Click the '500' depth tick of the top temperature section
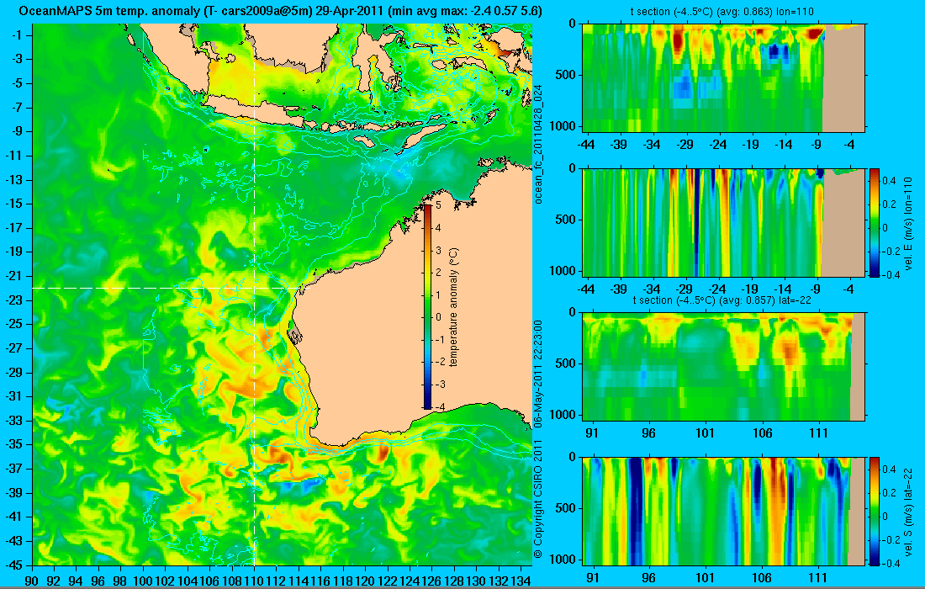The image size is (925, 589). pyautogui.click(x=567, y=75)
